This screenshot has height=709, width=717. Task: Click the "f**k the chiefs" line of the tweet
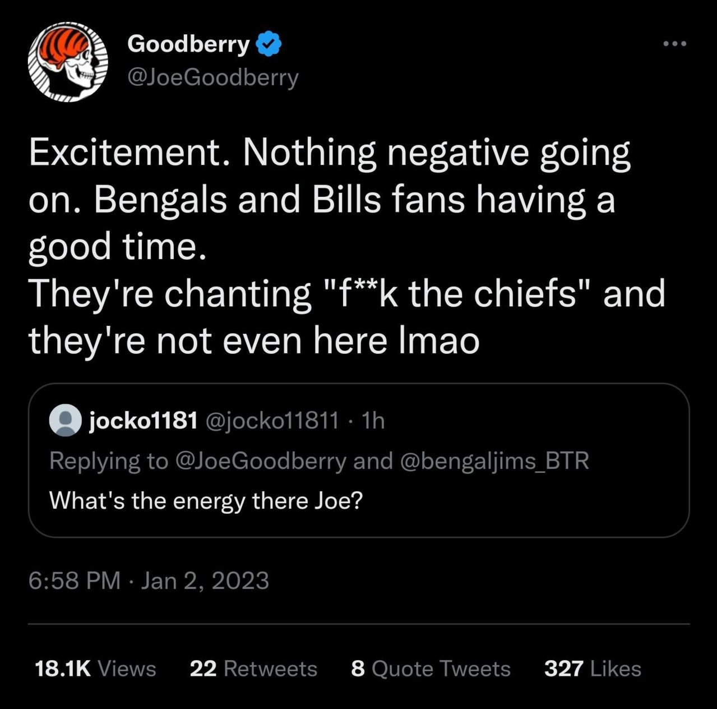coord(347,294)
